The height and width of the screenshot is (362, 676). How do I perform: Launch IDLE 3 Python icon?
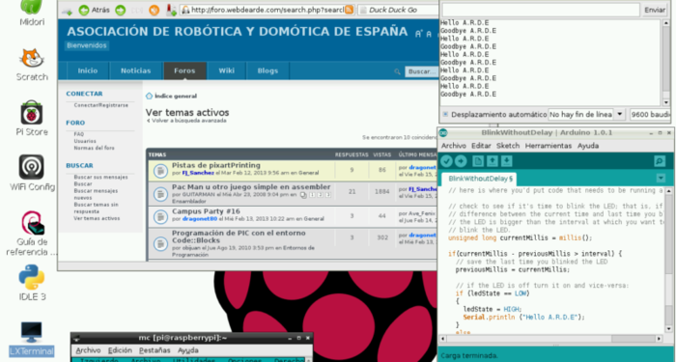[32, 282]
